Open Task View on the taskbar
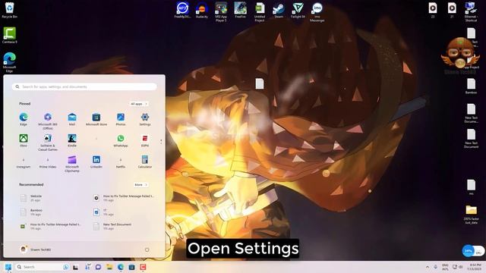 pos(76,267)
